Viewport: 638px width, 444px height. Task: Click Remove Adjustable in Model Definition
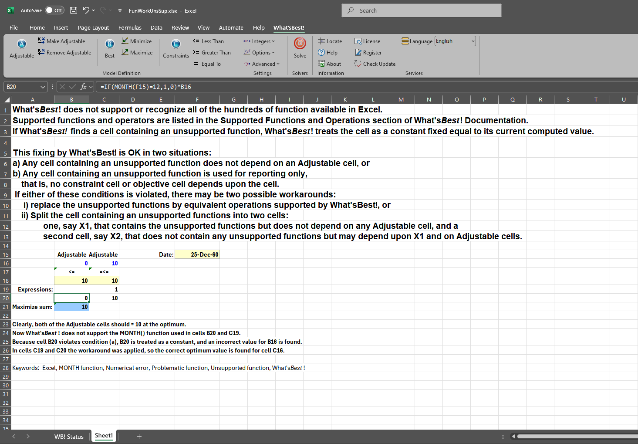pos(64,52)
